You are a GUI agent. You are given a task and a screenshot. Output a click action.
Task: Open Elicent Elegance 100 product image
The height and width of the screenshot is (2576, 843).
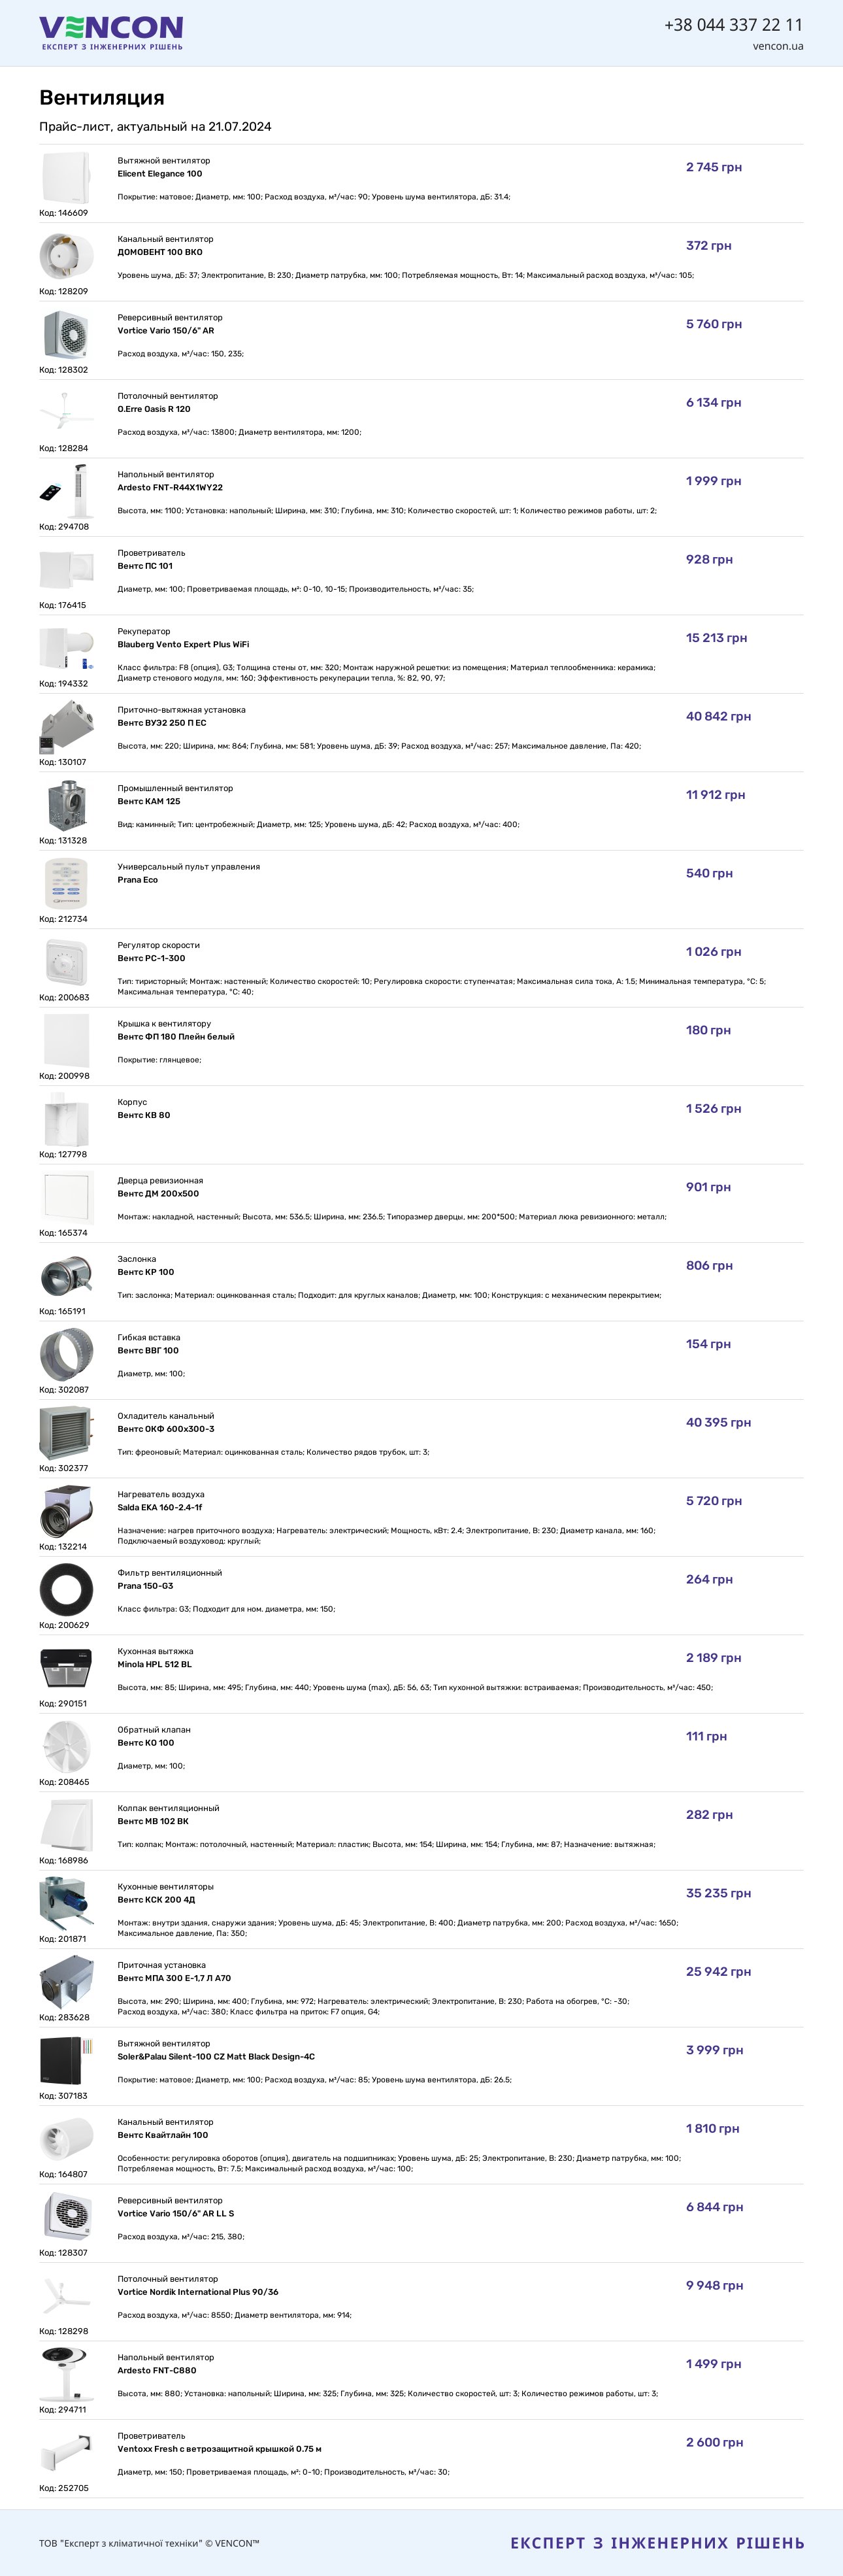point(66,178)
